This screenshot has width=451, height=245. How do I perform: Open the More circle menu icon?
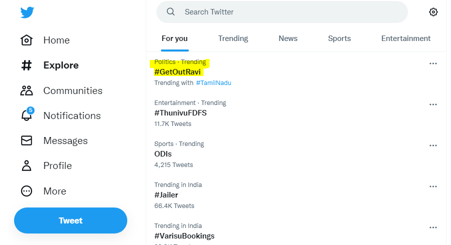(27, 191)
